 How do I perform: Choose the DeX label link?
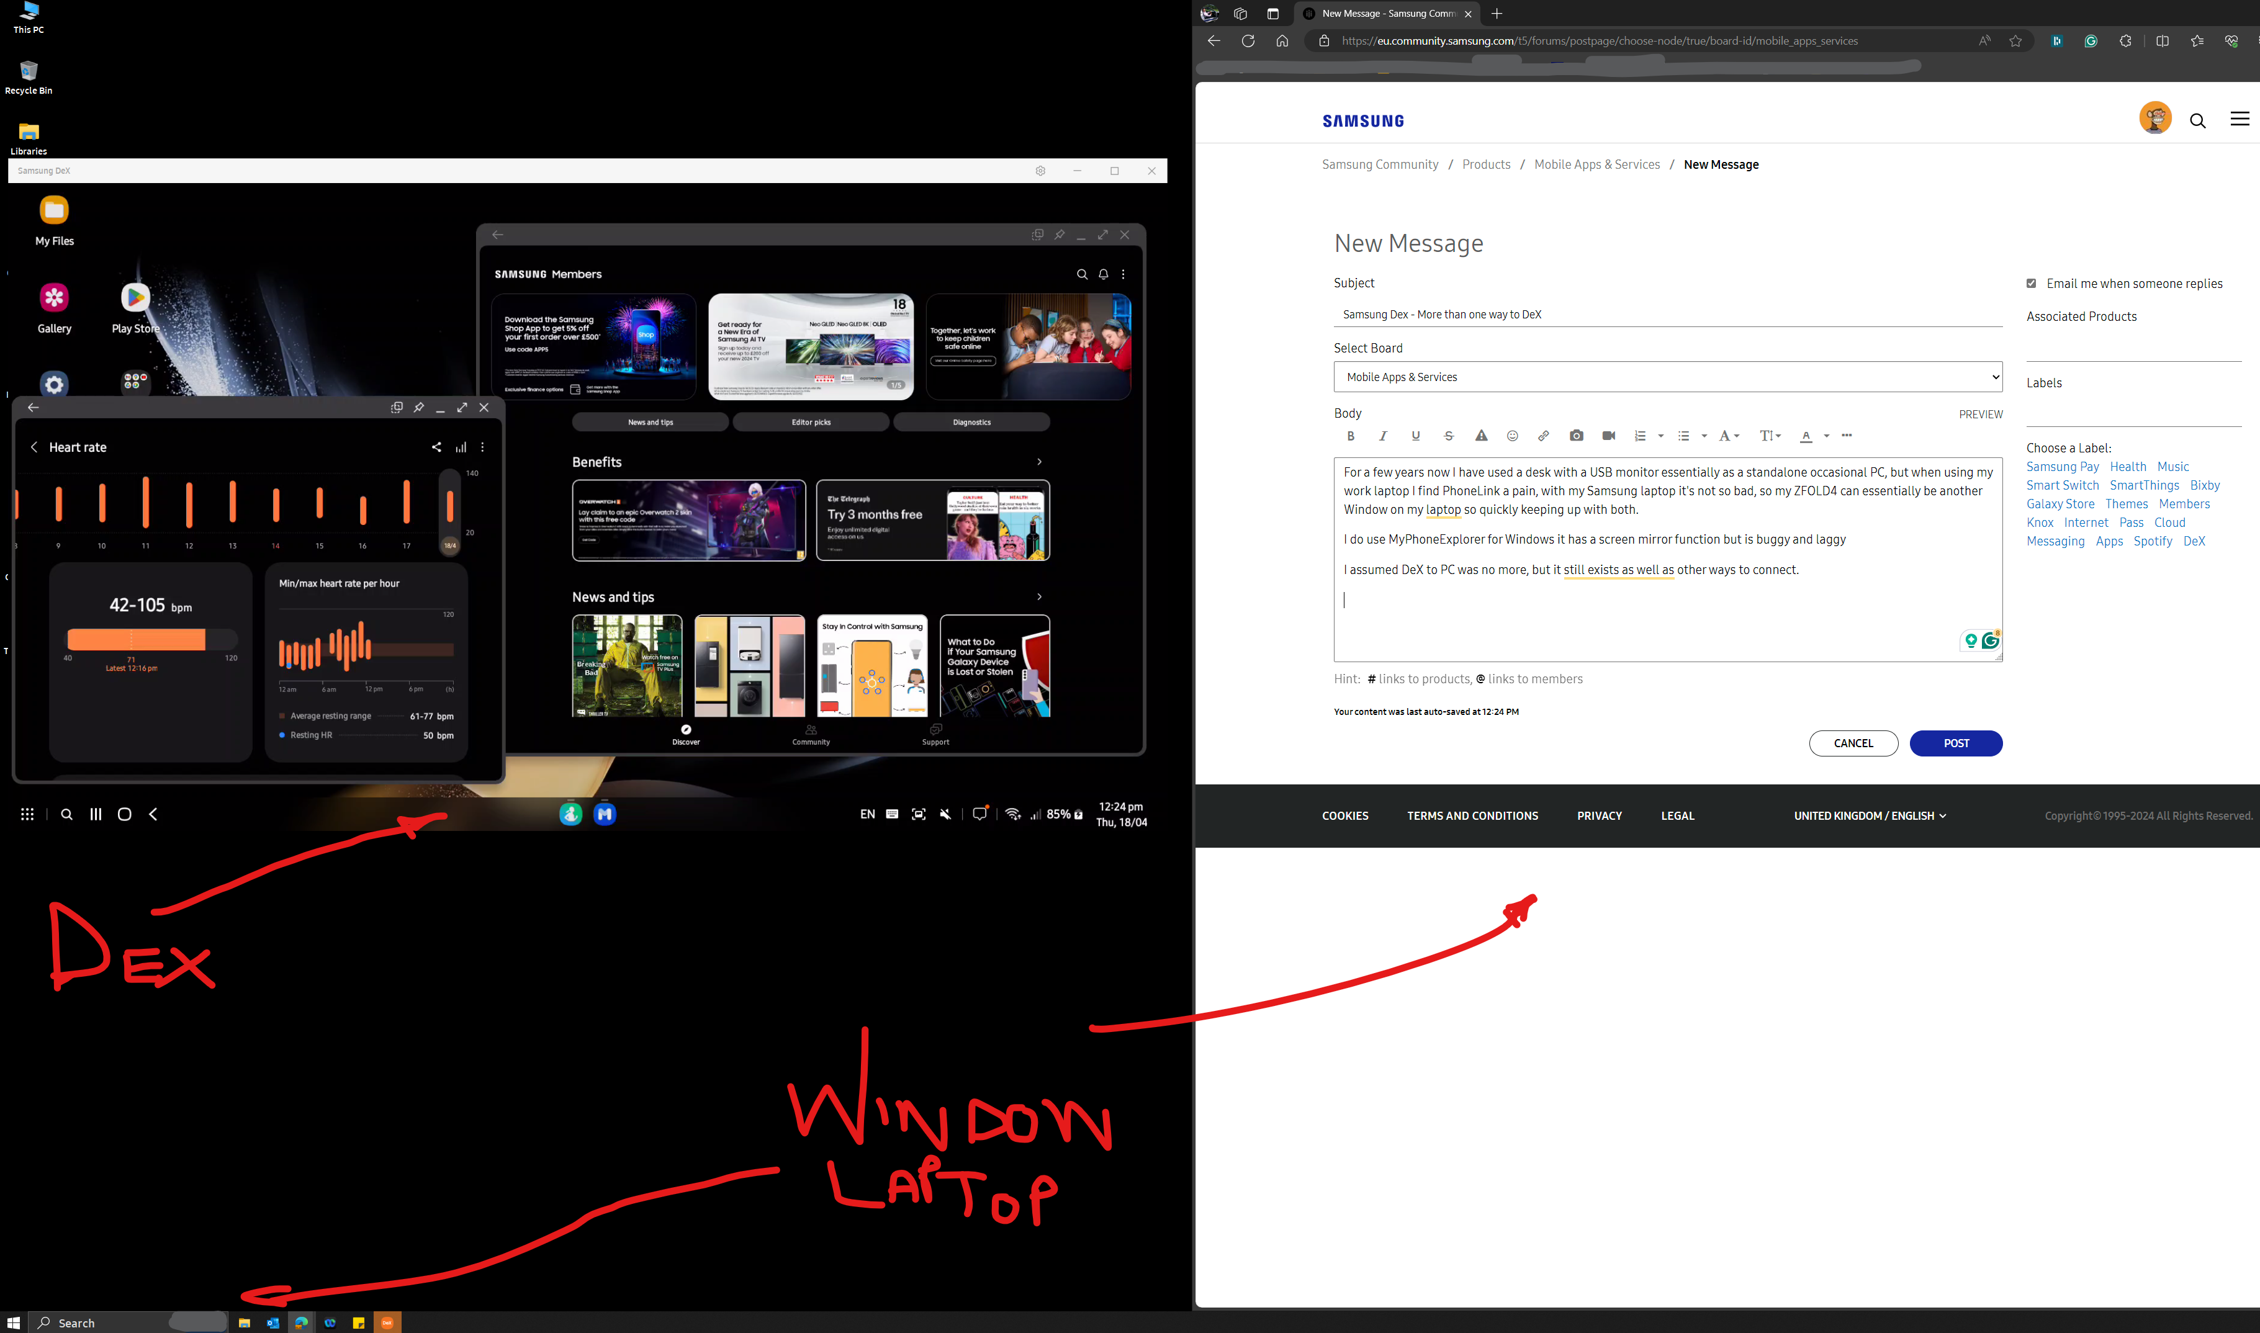click(x=2194, y=542)
